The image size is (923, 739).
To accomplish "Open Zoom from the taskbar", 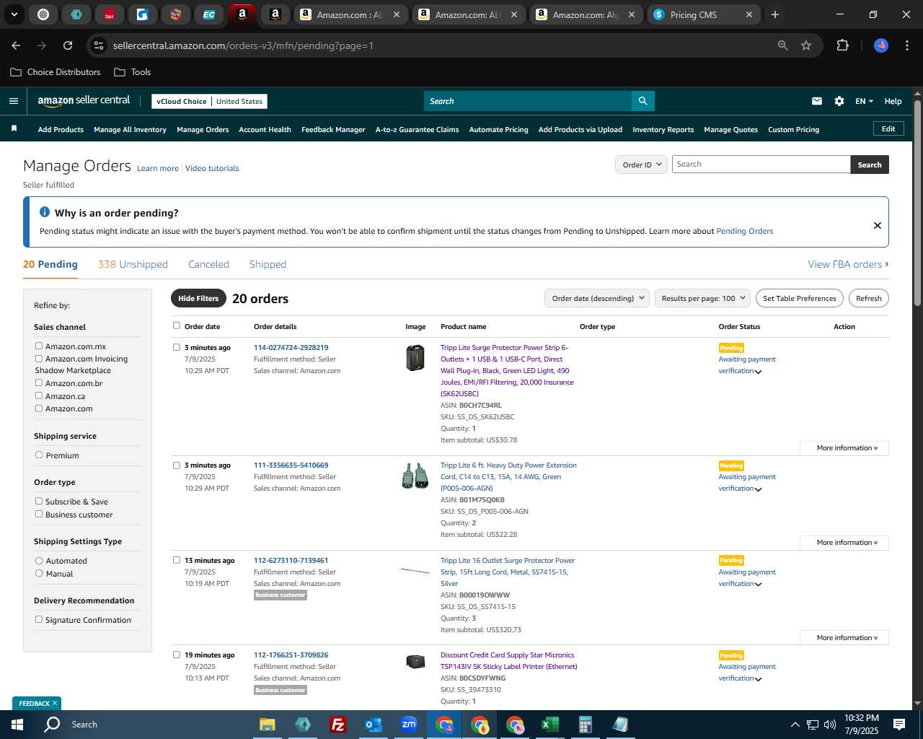I will point(409,725).
